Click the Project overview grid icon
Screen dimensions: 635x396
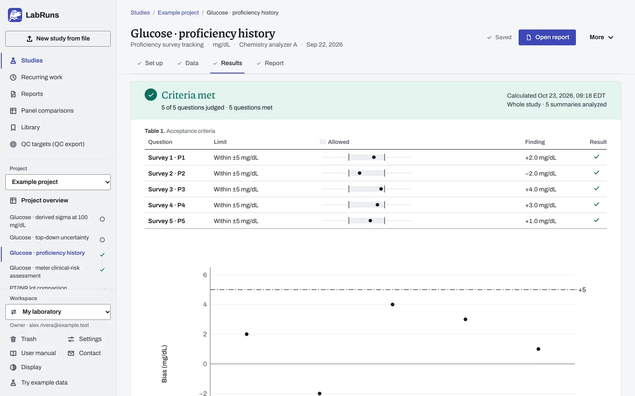13,201
